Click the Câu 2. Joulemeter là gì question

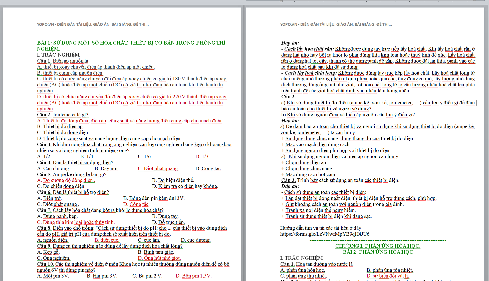(x=63, y=115)
